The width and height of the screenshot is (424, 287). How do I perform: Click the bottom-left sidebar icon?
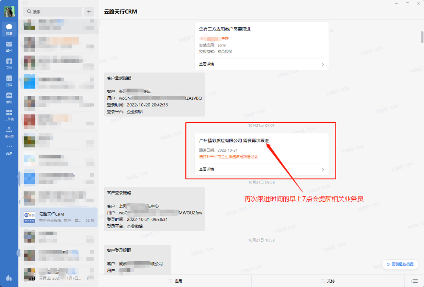(9, 278)
